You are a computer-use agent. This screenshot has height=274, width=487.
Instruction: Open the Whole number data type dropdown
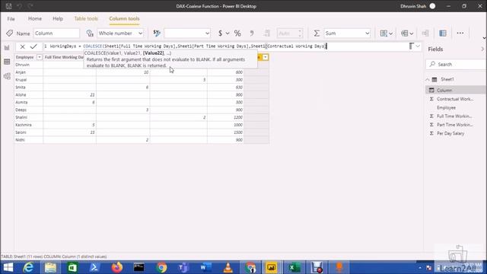point(120,33)
